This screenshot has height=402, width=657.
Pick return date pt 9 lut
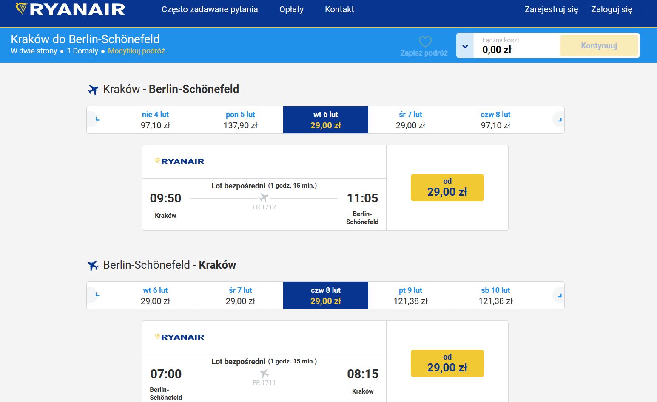pos(410,295)
